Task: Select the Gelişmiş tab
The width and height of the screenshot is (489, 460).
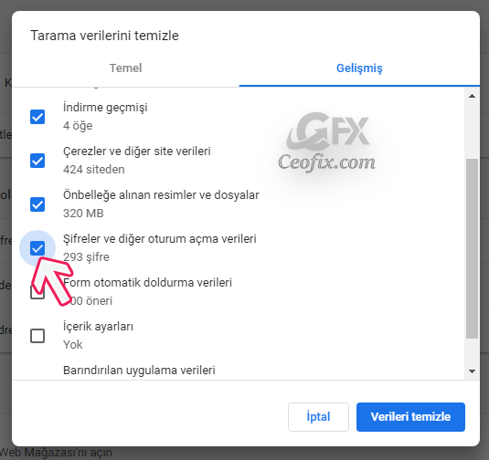Action: [x=359, y=68]
